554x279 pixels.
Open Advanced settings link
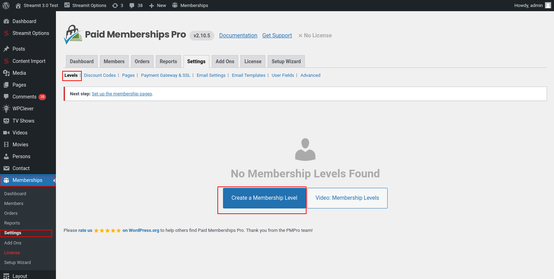pyautogui.click(x=310, y=75)
